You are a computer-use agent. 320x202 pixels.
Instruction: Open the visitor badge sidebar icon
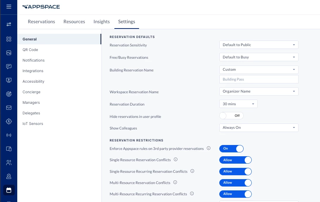[9, 176]
